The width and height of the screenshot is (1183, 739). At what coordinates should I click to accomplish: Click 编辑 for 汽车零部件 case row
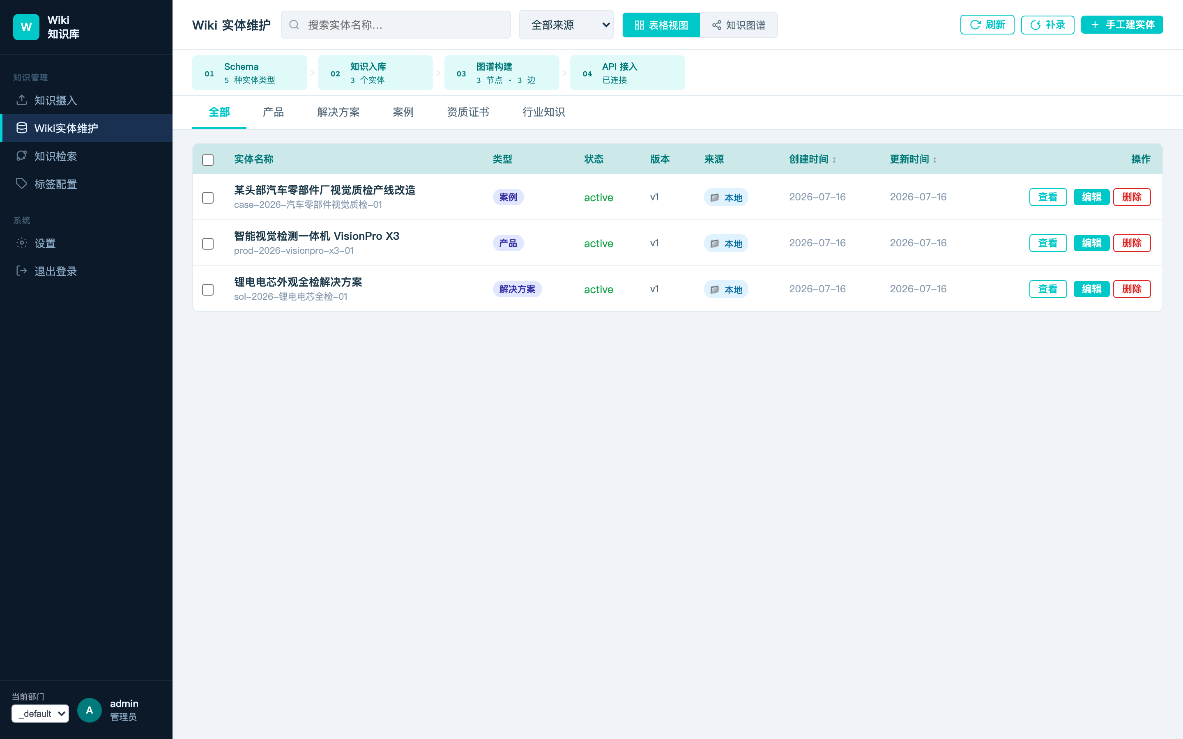(1091, 197)
